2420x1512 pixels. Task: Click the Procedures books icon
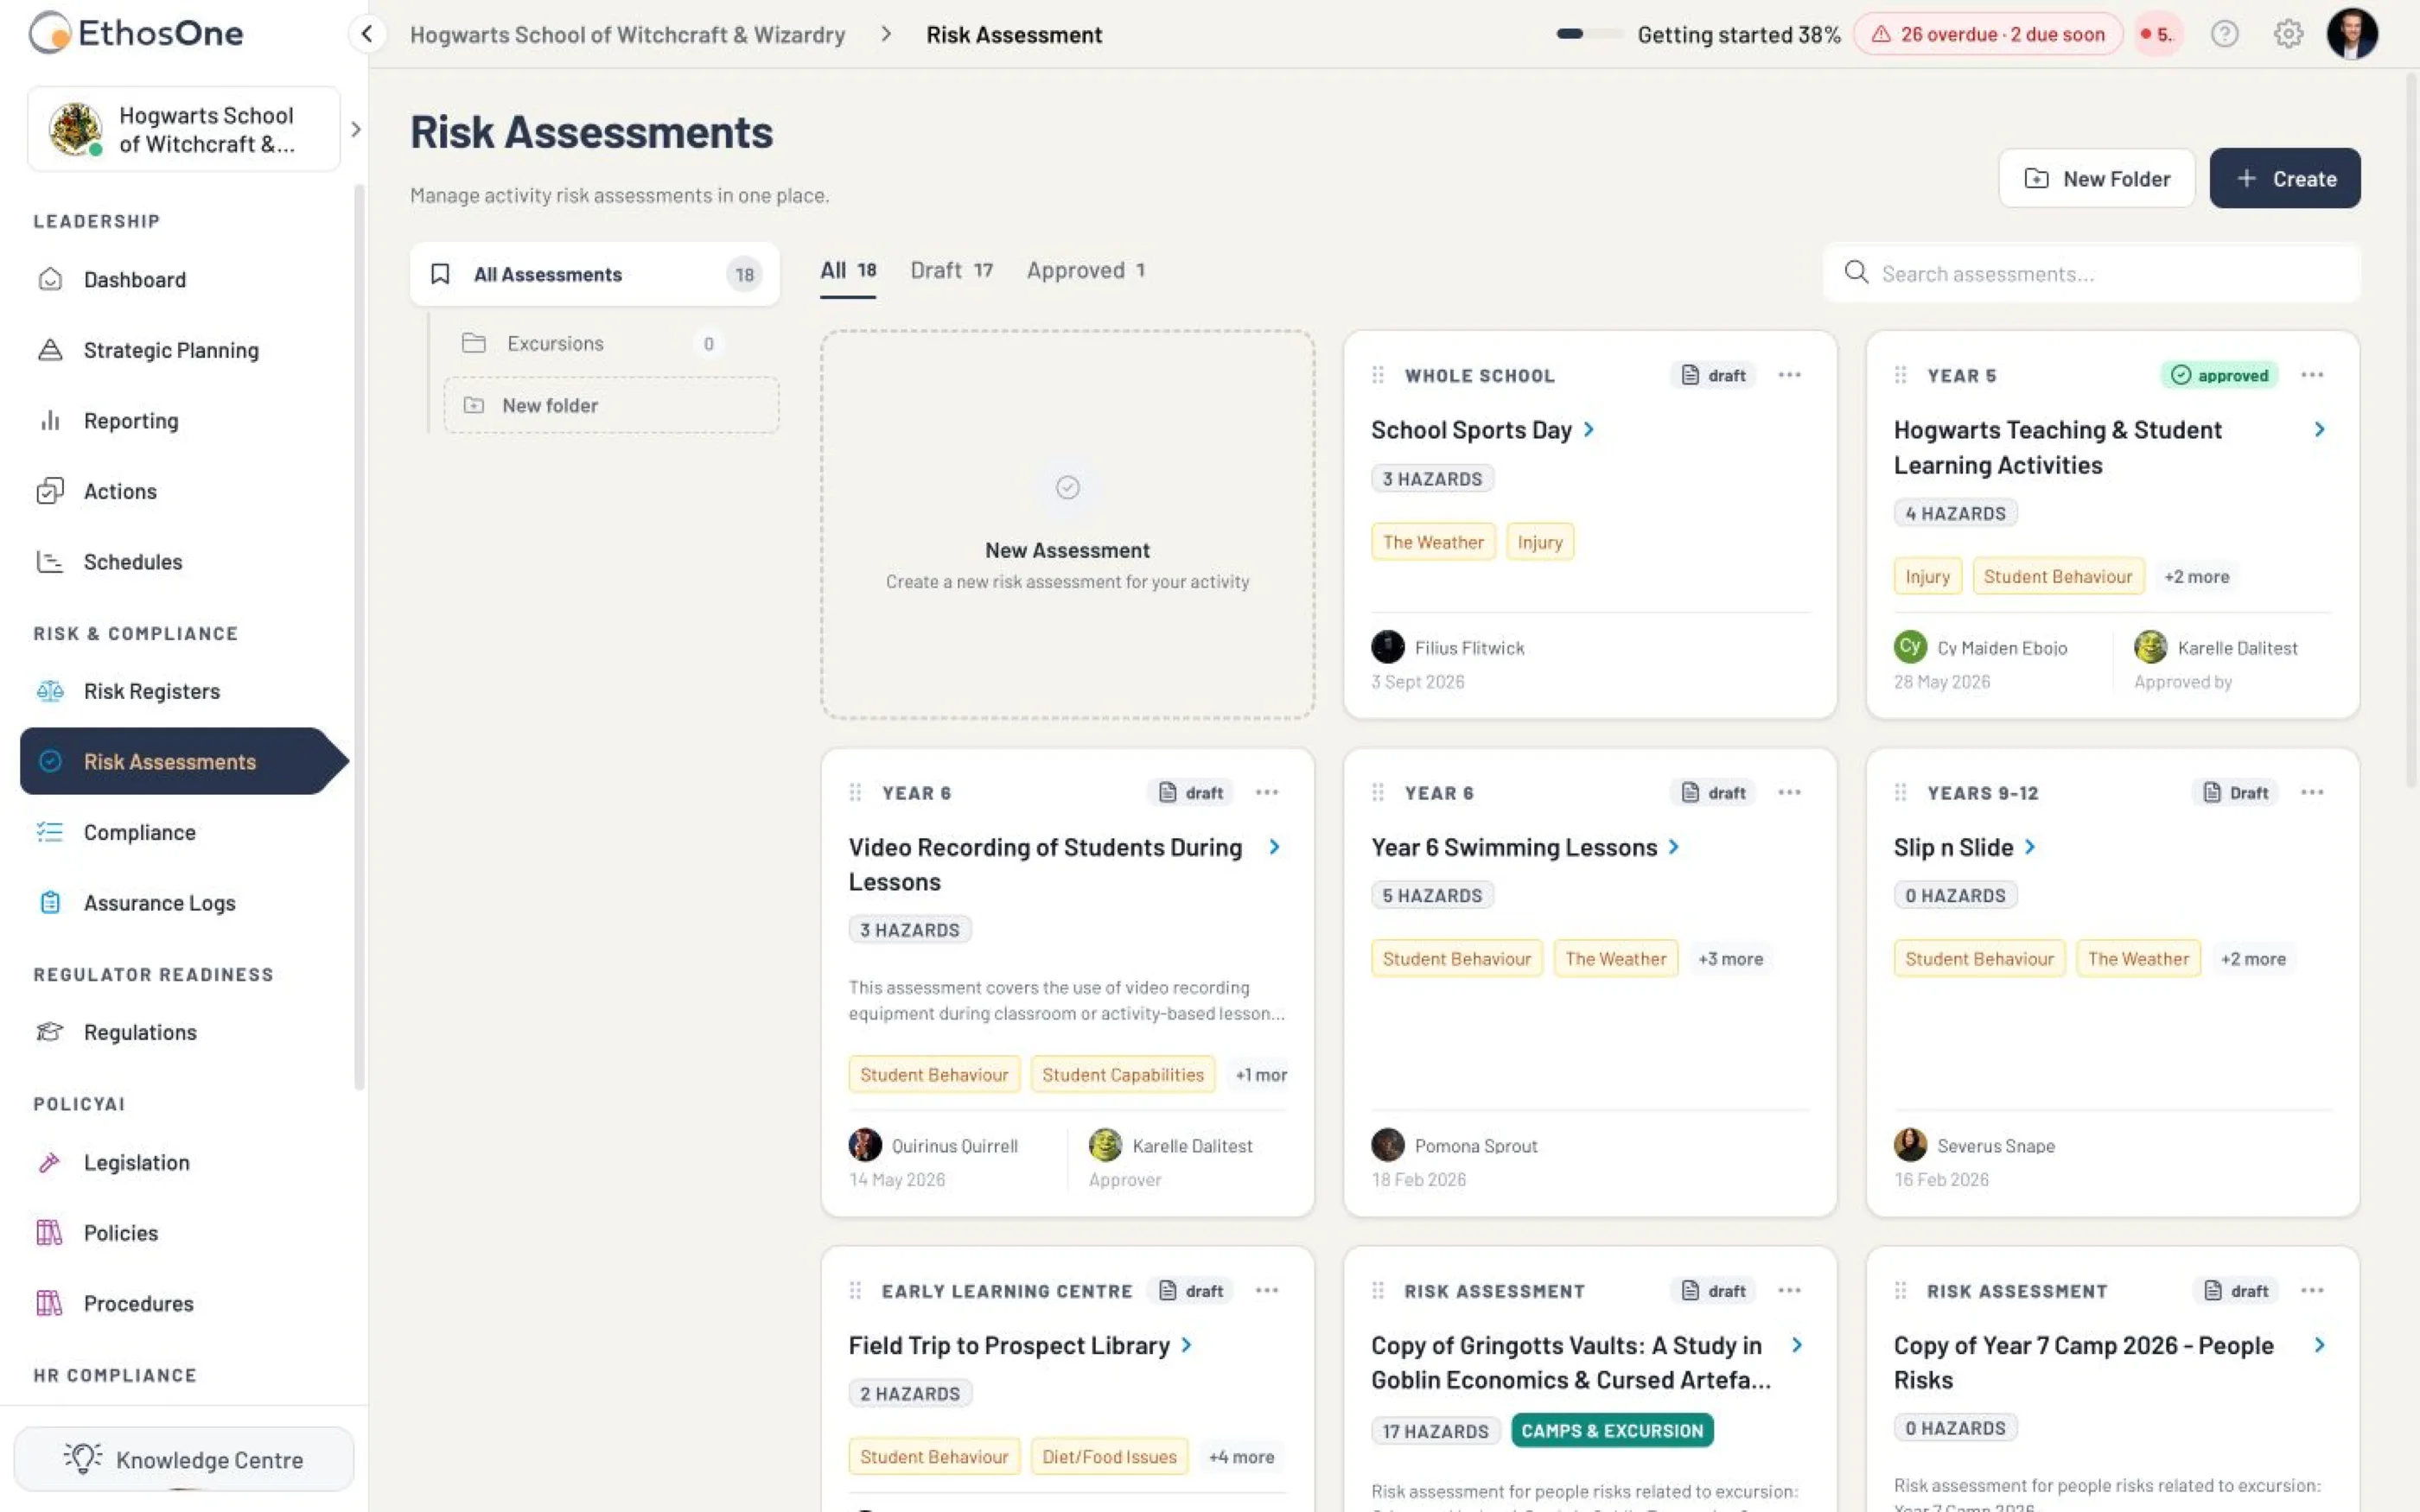coord(50,1303)
